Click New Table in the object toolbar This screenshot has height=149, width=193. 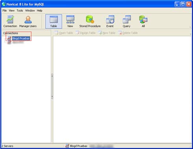click(x=107, y=33)
